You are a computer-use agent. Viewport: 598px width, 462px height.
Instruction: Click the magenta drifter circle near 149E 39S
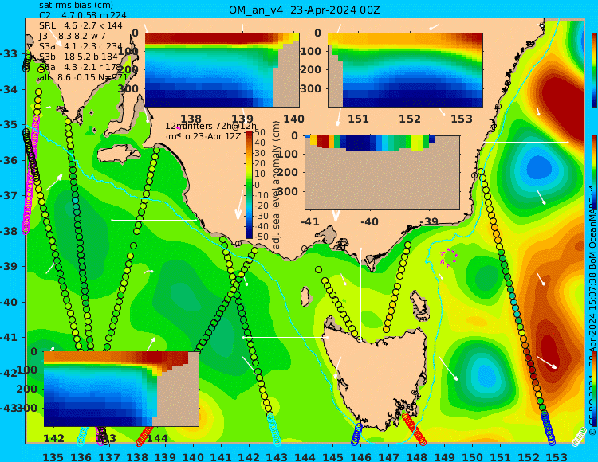pyautogui.click(x=450, y=257)
